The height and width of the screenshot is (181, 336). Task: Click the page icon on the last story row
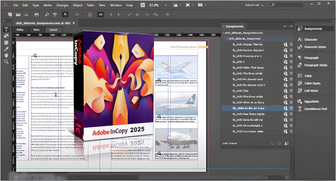pyautogui.click(x=291, y=132)
